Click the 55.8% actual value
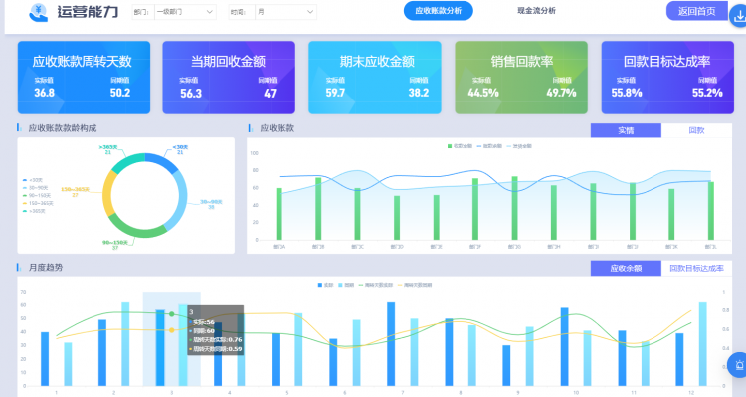This screenshot has width=746, height=397. point(626,93)
